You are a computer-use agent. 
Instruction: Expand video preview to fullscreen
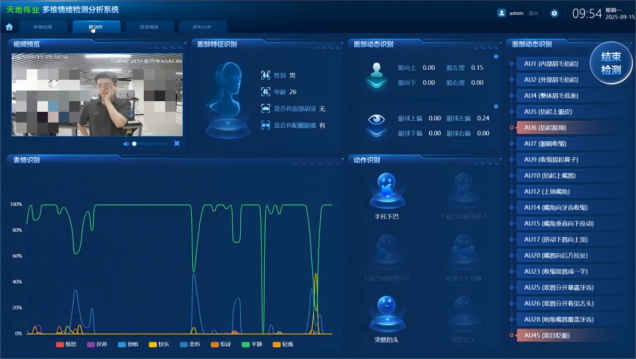click(177, 144)
